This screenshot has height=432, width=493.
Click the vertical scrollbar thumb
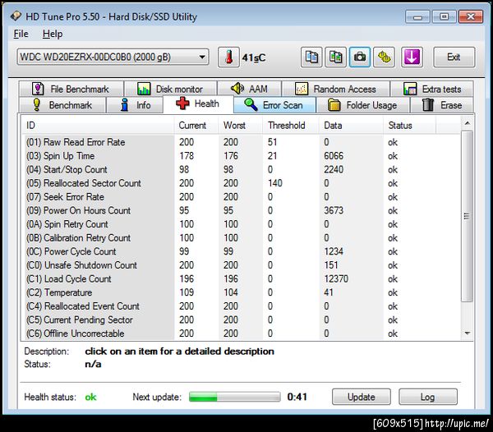(468, 216)
